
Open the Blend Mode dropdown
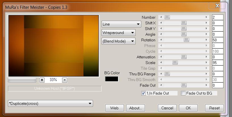118,41
